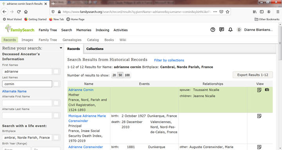Select the Records search sub-tab
Screen dimensions: 282x150
tap(10, 40)
